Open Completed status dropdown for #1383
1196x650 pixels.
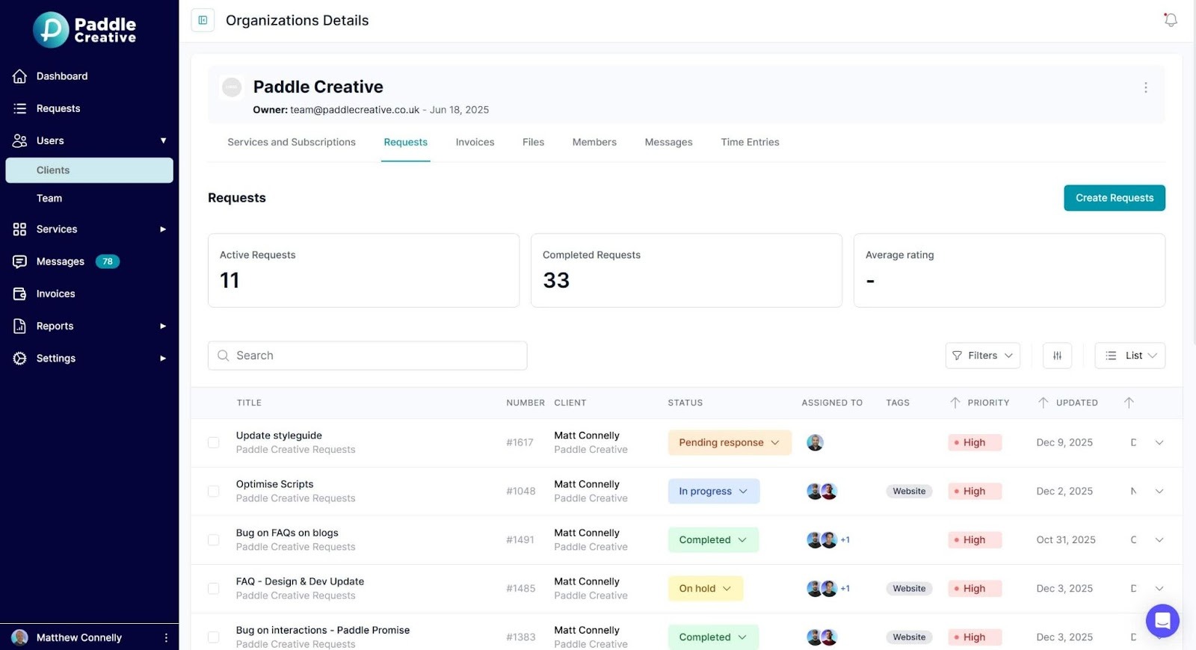[713, 637]
